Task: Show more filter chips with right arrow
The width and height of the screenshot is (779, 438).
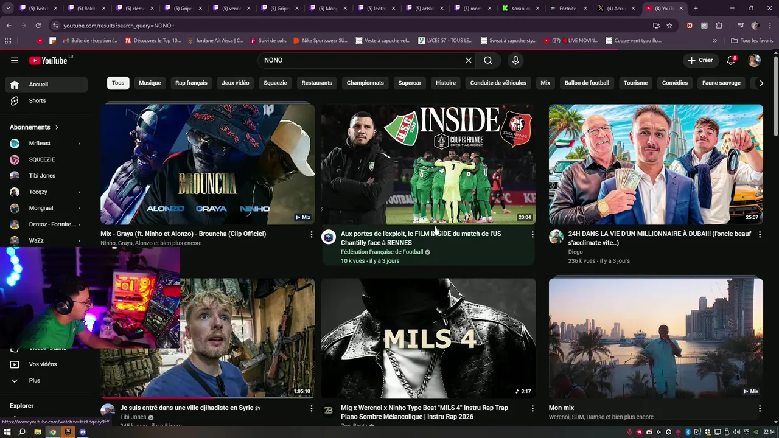Action: click(x=761, y=83)
